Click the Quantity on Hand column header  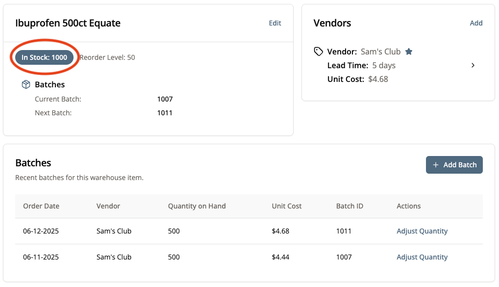point(197,206)
